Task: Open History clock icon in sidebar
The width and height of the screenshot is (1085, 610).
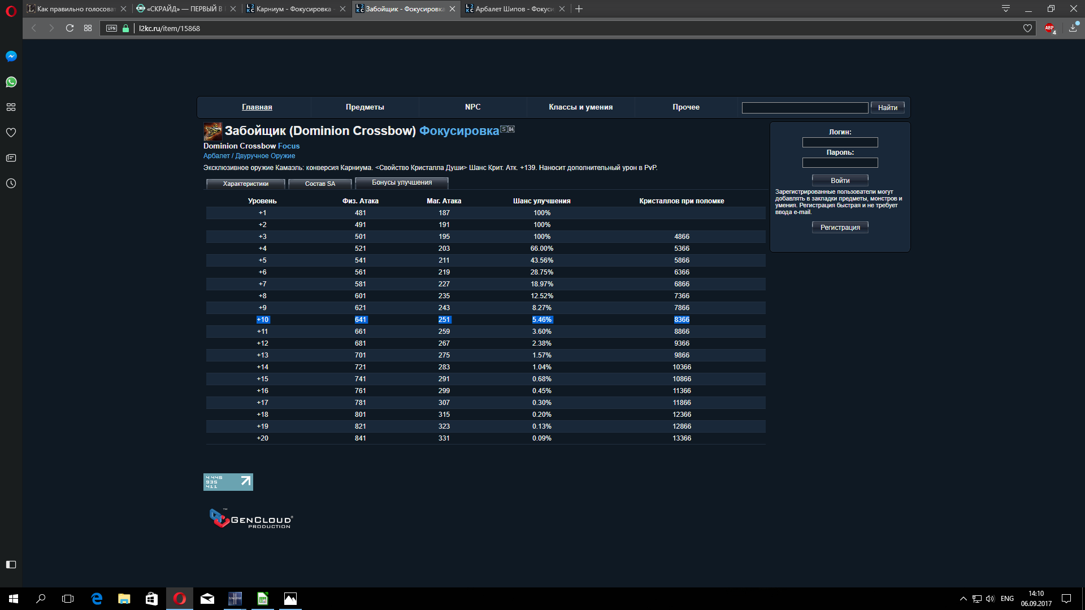Action: (x=11, y=184)
